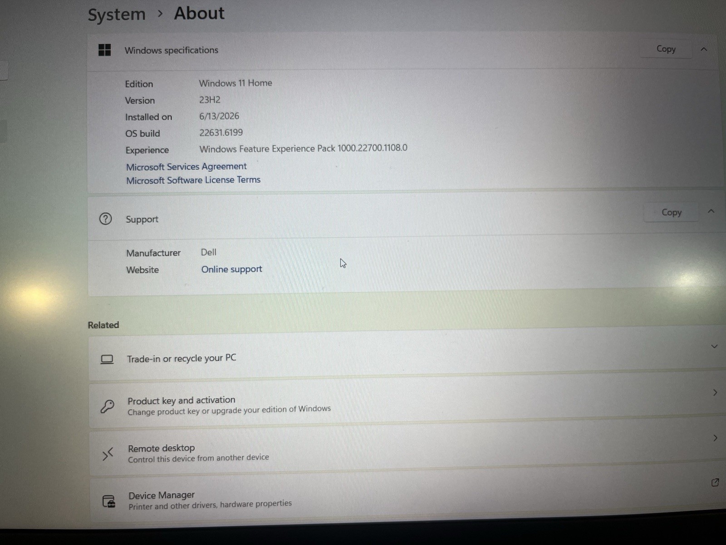Select OS build number 22631.6199
726x545 pixels.
tap(221, 133)
